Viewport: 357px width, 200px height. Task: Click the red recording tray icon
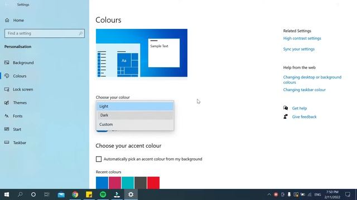[276, 194]
